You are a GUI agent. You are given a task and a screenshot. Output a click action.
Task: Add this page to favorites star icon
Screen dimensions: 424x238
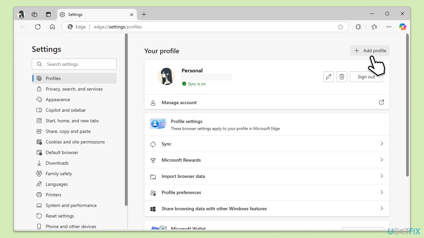click(341, 27)
